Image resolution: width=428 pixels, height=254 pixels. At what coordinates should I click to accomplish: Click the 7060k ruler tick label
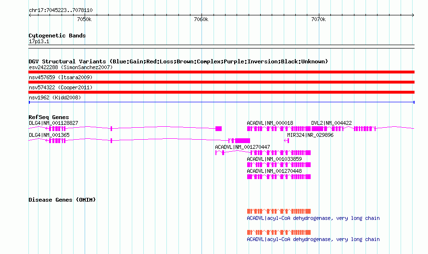(201, 19)
